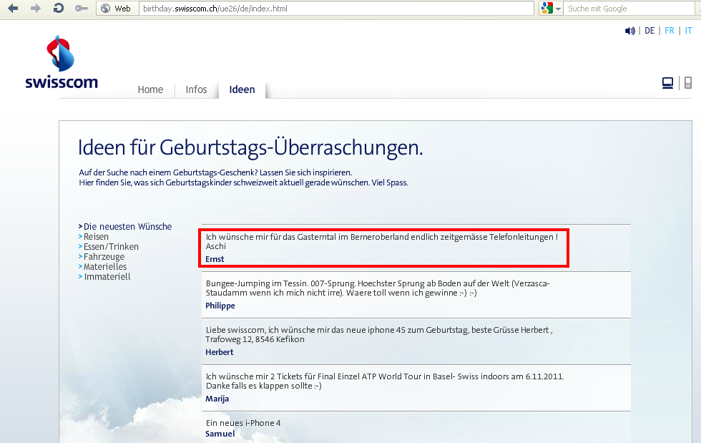Click the Ideen für Geburtstags-Überraschungen heading
This screenshot has height=443, width=701.
click(x=250, y=147)
